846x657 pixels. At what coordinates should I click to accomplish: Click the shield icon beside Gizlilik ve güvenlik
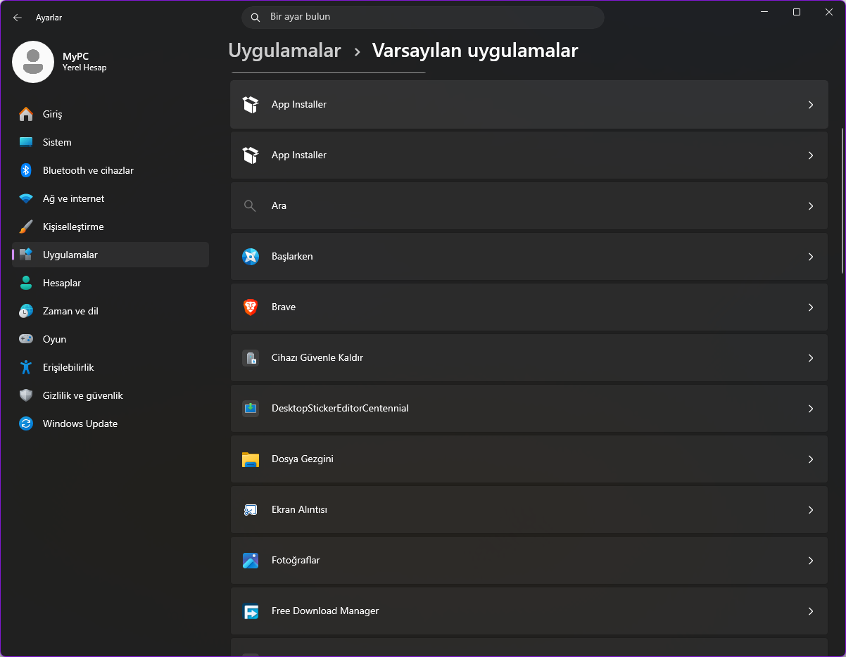click(x=26, y=395)
